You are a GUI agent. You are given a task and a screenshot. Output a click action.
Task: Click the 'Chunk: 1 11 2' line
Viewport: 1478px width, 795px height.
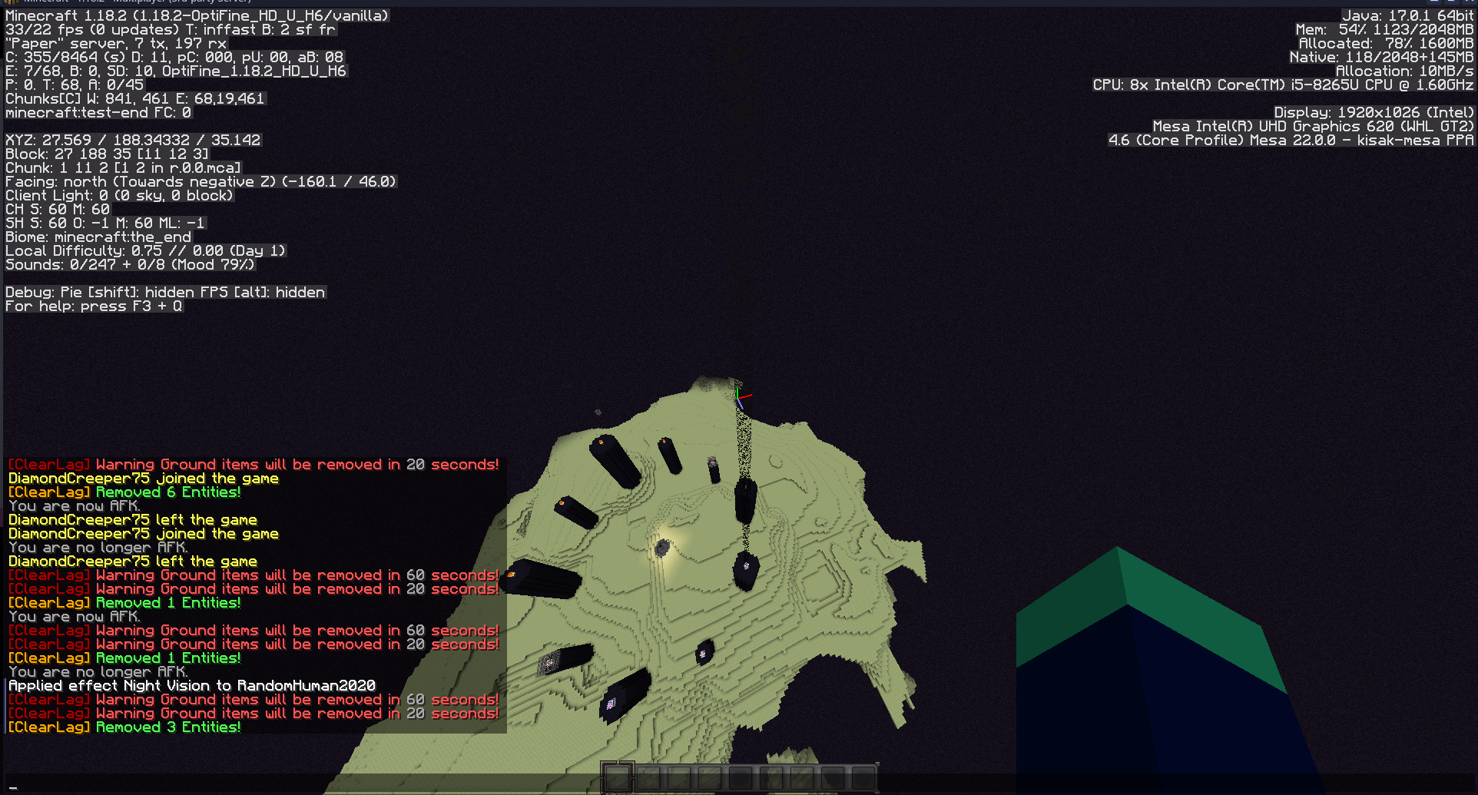[x=123, y=167]
